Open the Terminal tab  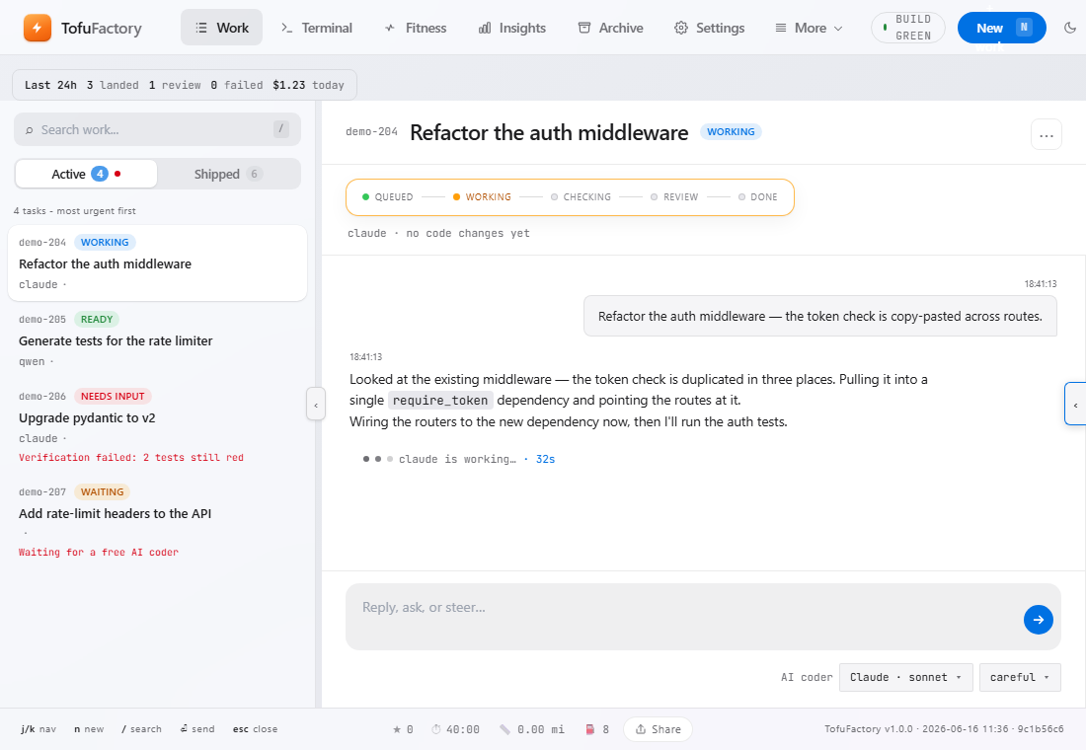click(317, 28)
